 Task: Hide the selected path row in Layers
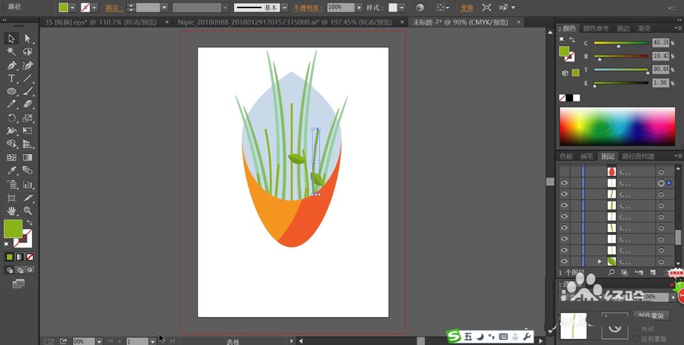[564, 183]
